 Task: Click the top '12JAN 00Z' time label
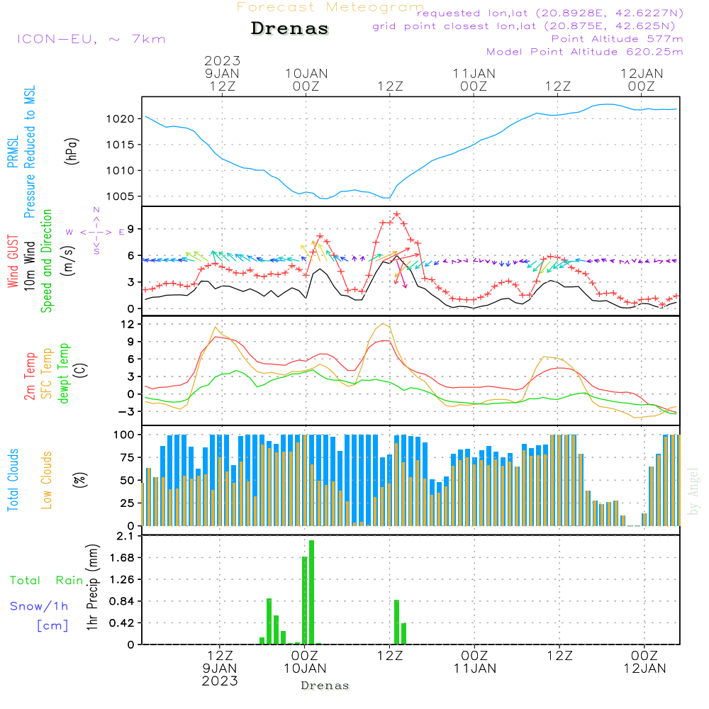(642, 79)
